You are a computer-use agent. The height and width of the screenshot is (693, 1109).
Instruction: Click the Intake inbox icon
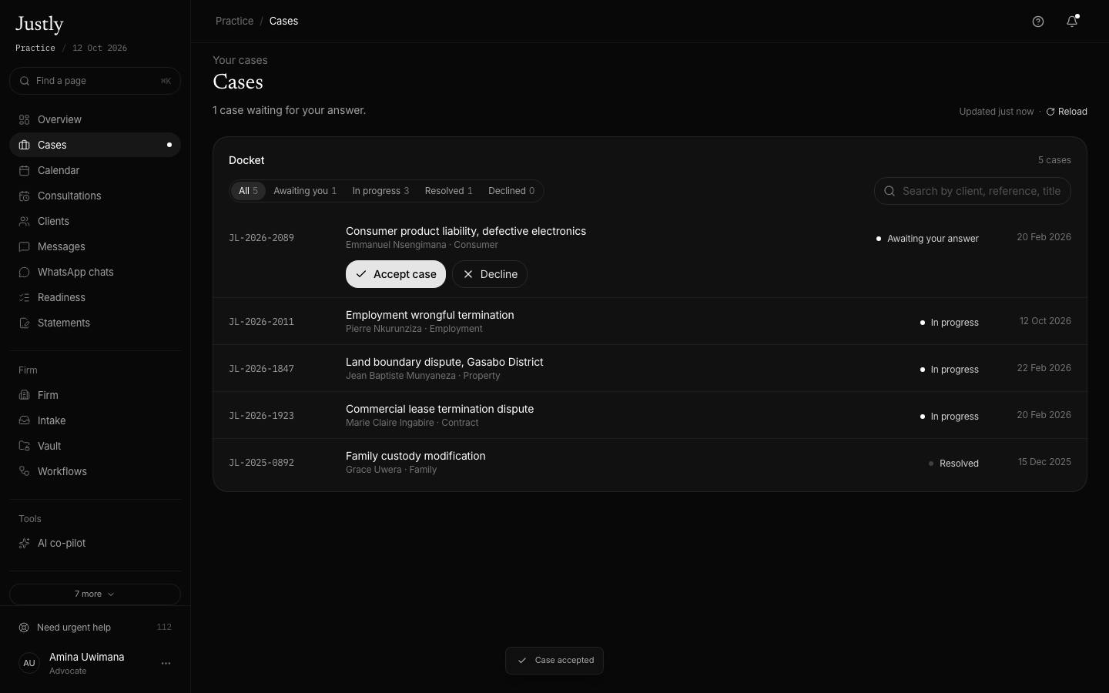[x=25, y=420]
